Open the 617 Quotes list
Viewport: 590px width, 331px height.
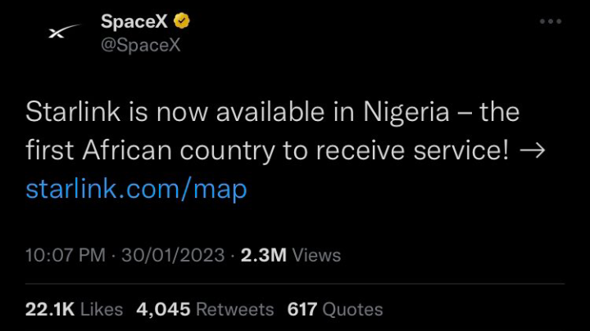pos(335,309)
